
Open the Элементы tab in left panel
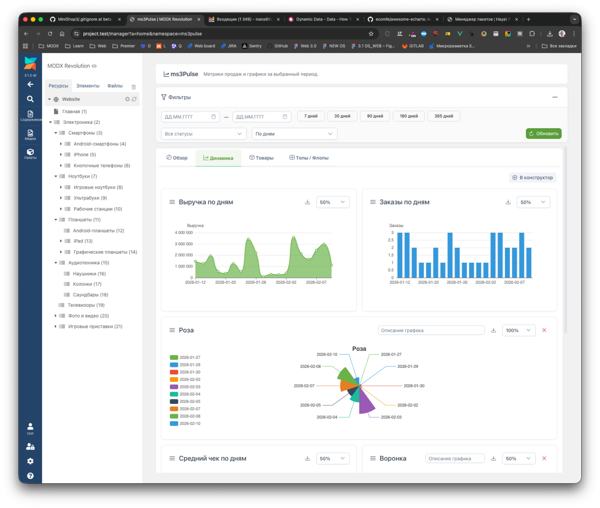(88, 86)
